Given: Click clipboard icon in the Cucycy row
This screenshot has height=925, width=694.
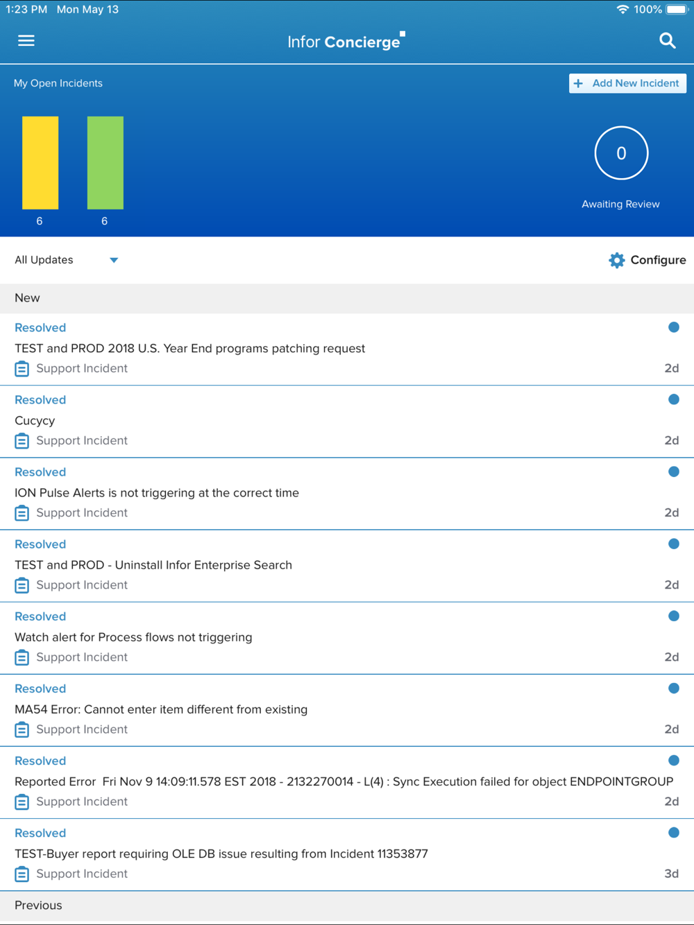Looking at the screenshot, I should point(22,440).
